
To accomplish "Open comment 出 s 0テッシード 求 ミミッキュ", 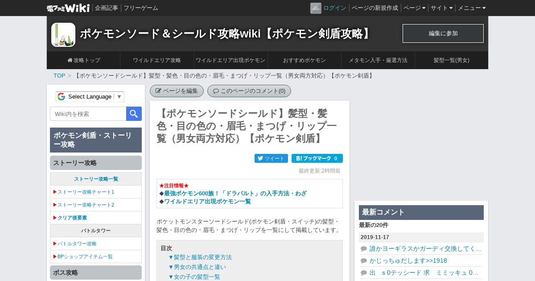I will pyautogui.click(x=424, y=273).
